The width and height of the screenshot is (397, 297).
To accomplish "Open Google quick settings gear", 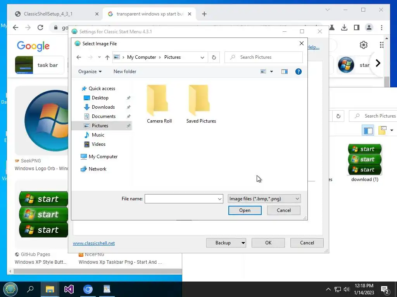I will click(364, 45).
